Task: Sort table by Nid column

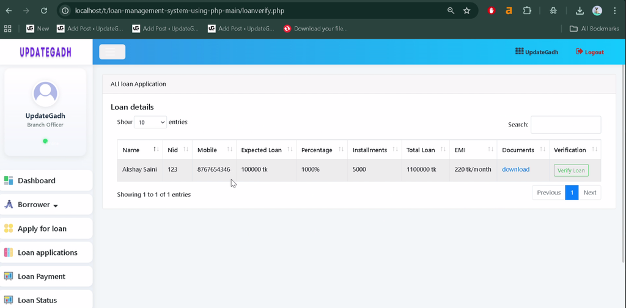Action: pos(177,150)
